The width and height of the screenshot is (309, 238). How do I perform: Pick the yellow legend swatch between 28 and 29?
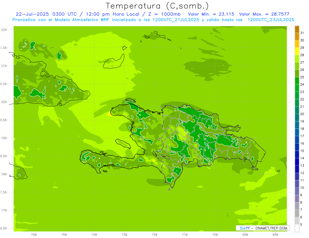tap(297, 51)
